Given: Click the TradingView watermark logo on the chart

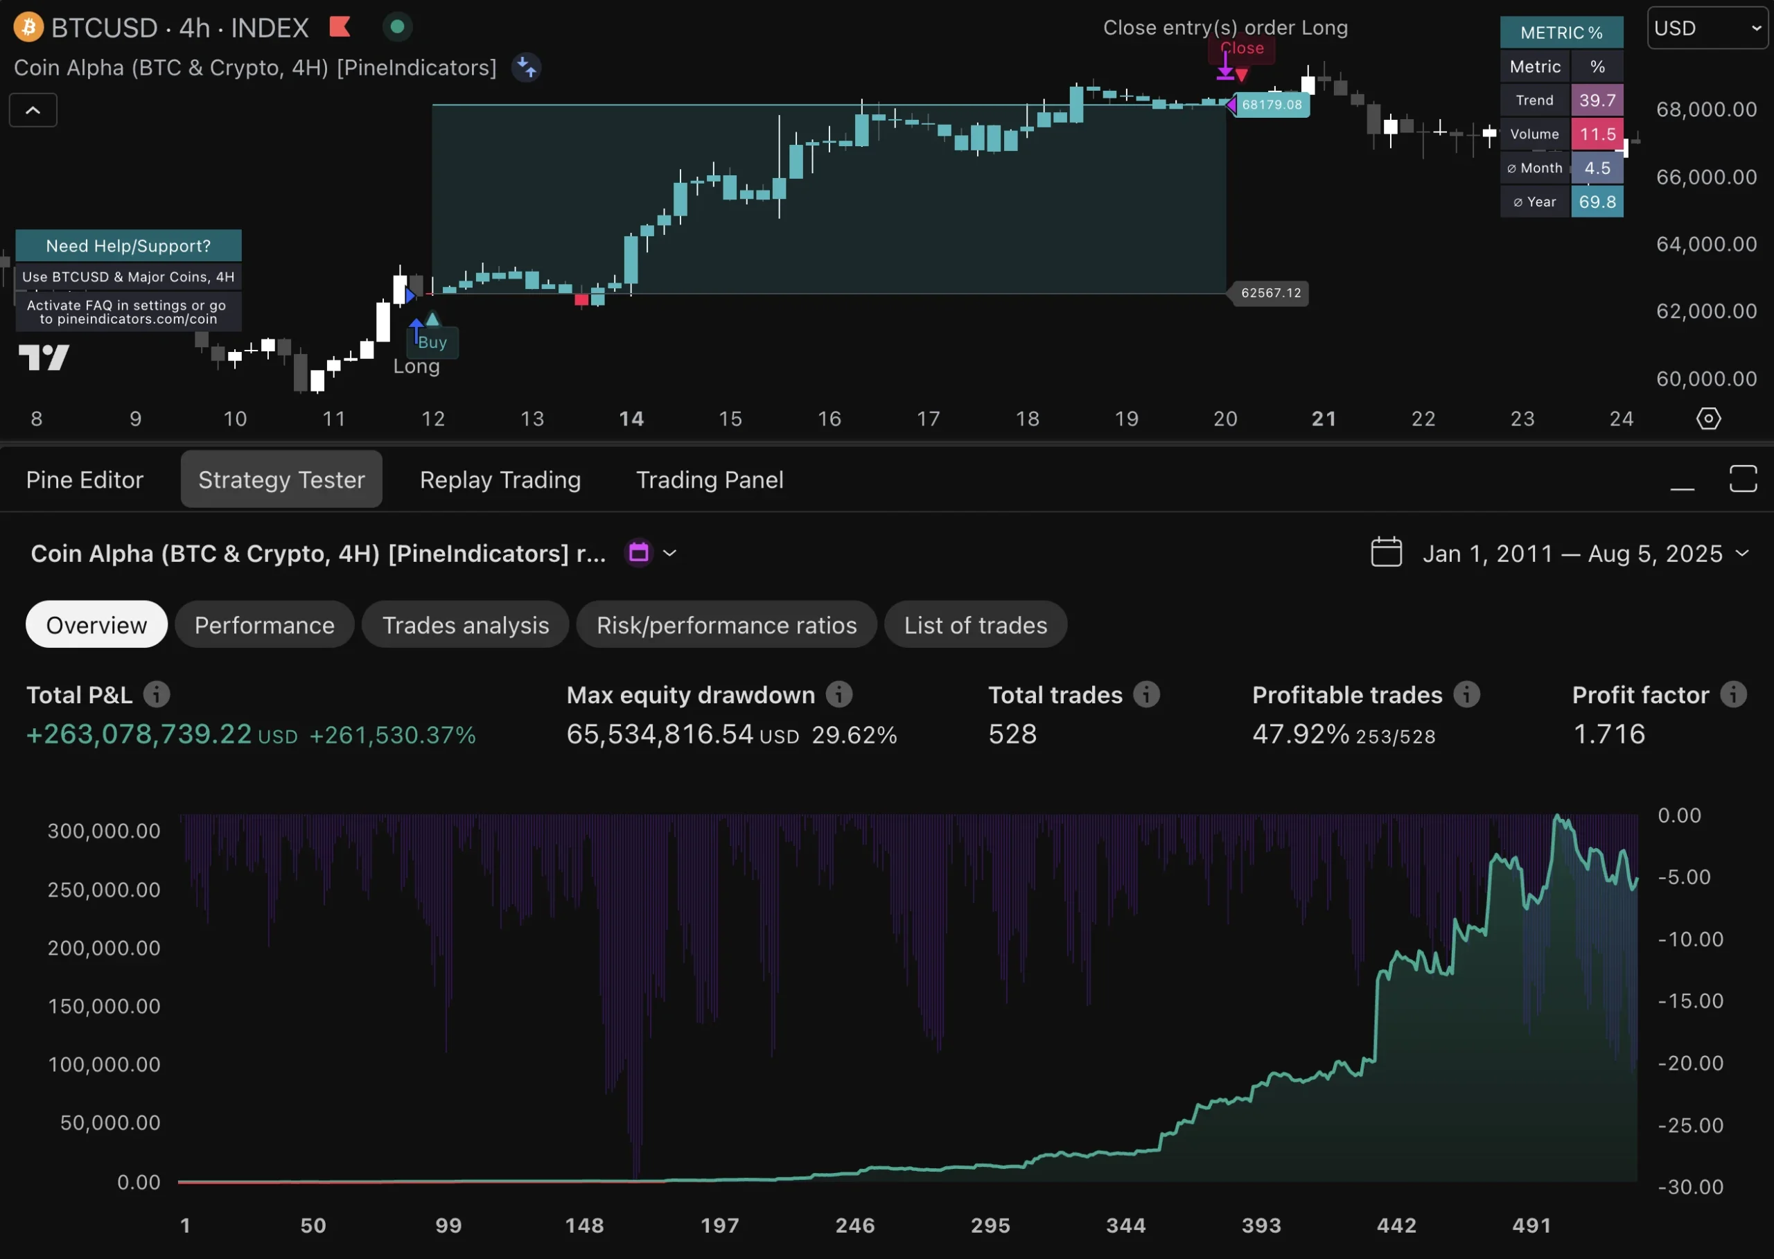Looking at the screenshot, I should [x=44, y=358].
